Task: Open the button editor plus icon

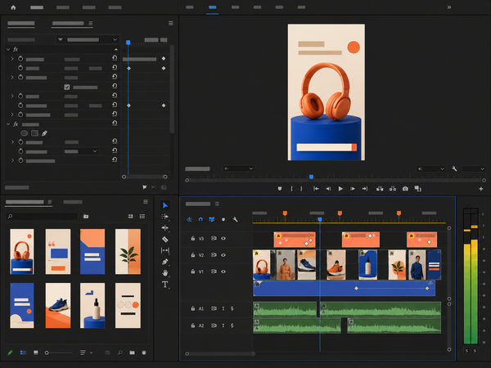Action: pyautogui.click(x=481, y=189)
